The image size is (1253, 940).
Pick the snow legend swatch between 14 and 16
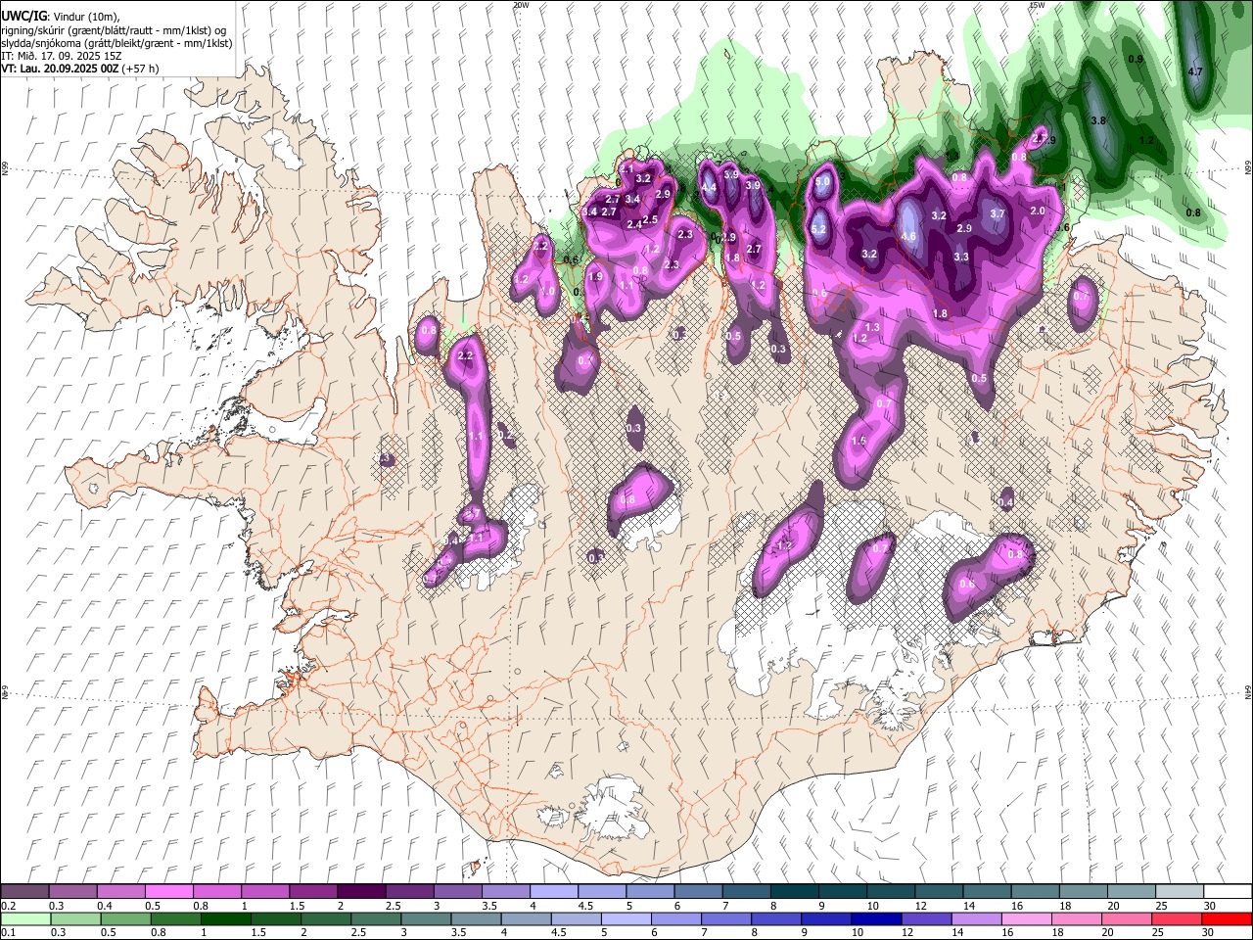987,891
